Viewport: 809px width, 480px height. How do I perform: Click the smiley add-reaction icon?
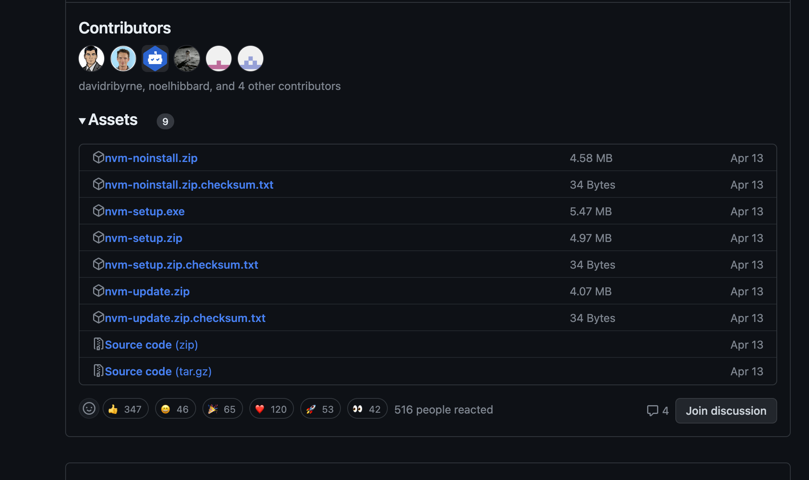[89, 409]
